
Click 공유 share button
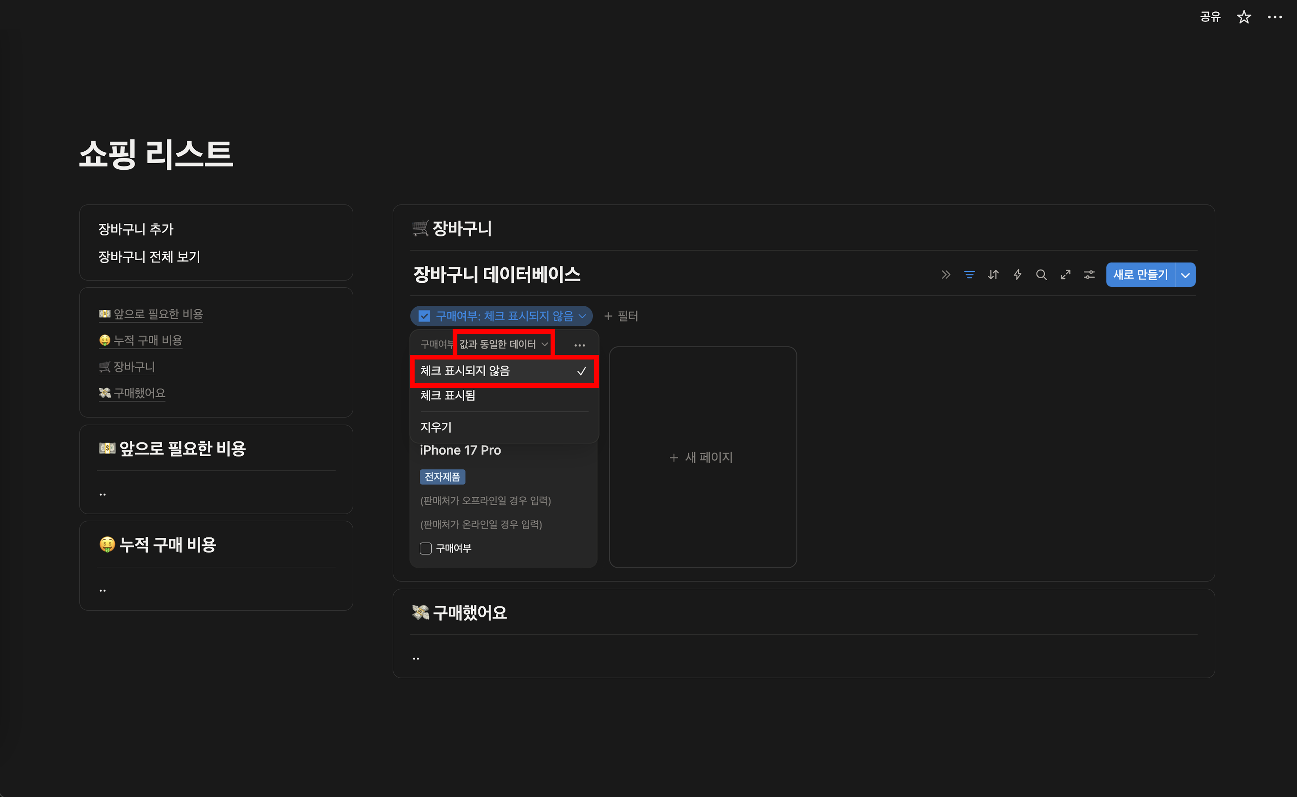1210,17
